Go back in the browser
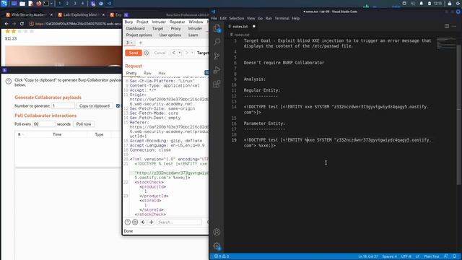The width and height of the screenshot is (462, 260). click(x=6, y=24)
